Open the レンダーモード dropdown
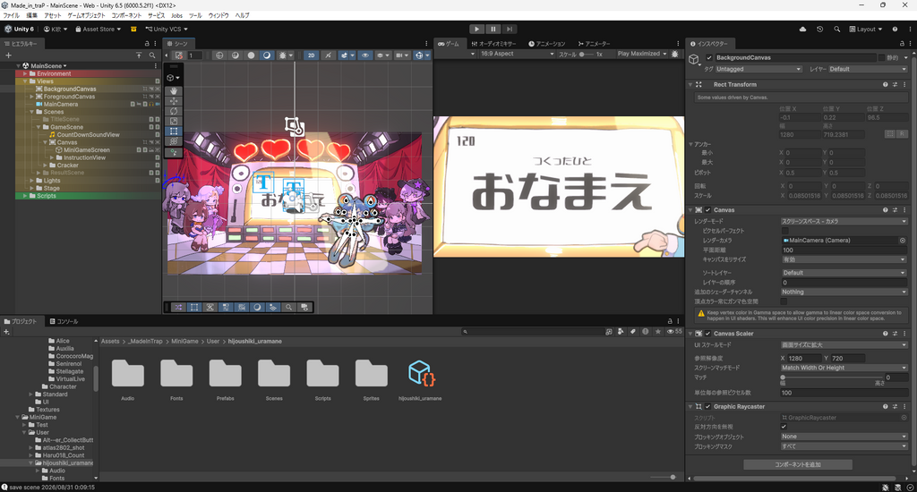917x492 pixels. coord(844,222)
